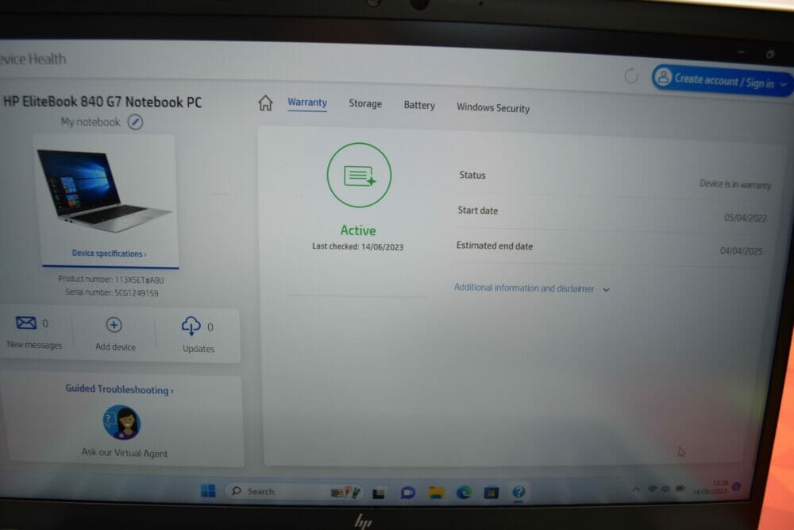
Task: Open the Warranty tab
Action: [307, 103]
